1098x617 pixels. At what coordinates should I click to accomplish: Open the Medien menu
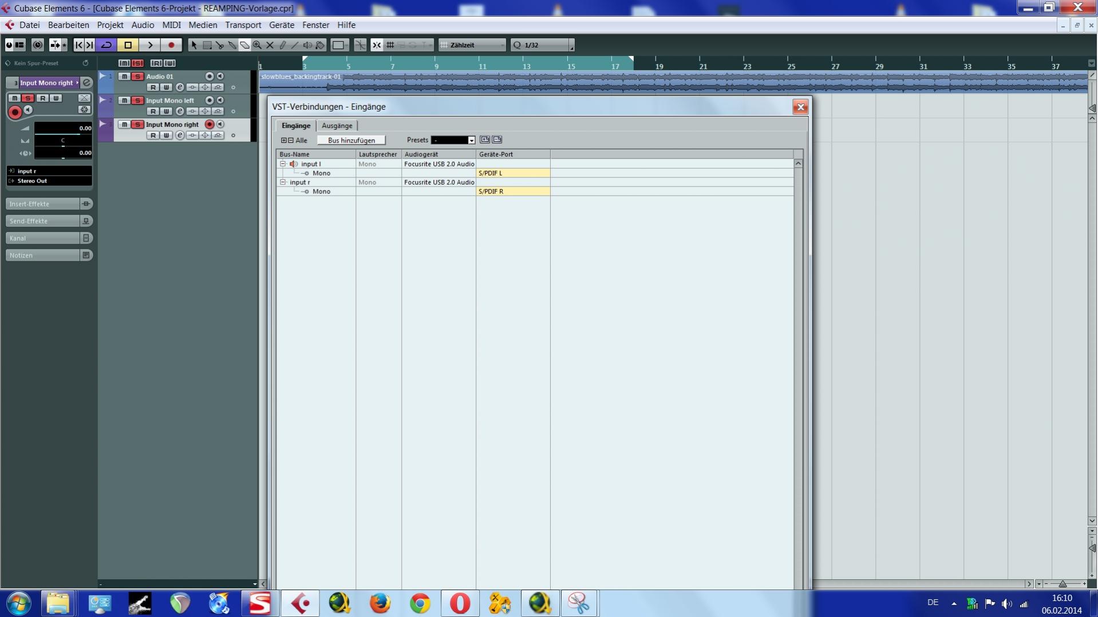pos(203,25)
